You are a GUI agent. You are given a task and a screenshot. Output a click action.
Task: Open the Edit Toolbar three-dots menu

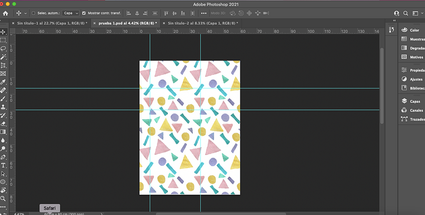[3, 207]
